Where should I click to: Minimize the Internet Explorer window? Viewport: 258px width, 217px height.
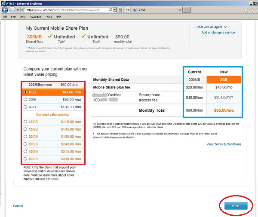coord(251,3)
